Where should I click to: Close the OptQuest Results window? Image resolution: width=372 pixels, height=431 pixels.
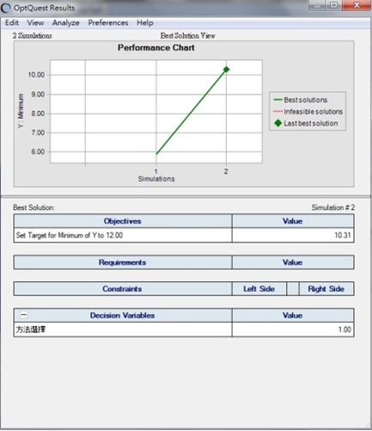coord(357,5)
